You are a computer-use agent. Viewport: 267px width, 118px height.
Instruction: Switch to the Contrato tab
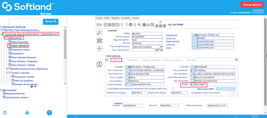133,60
